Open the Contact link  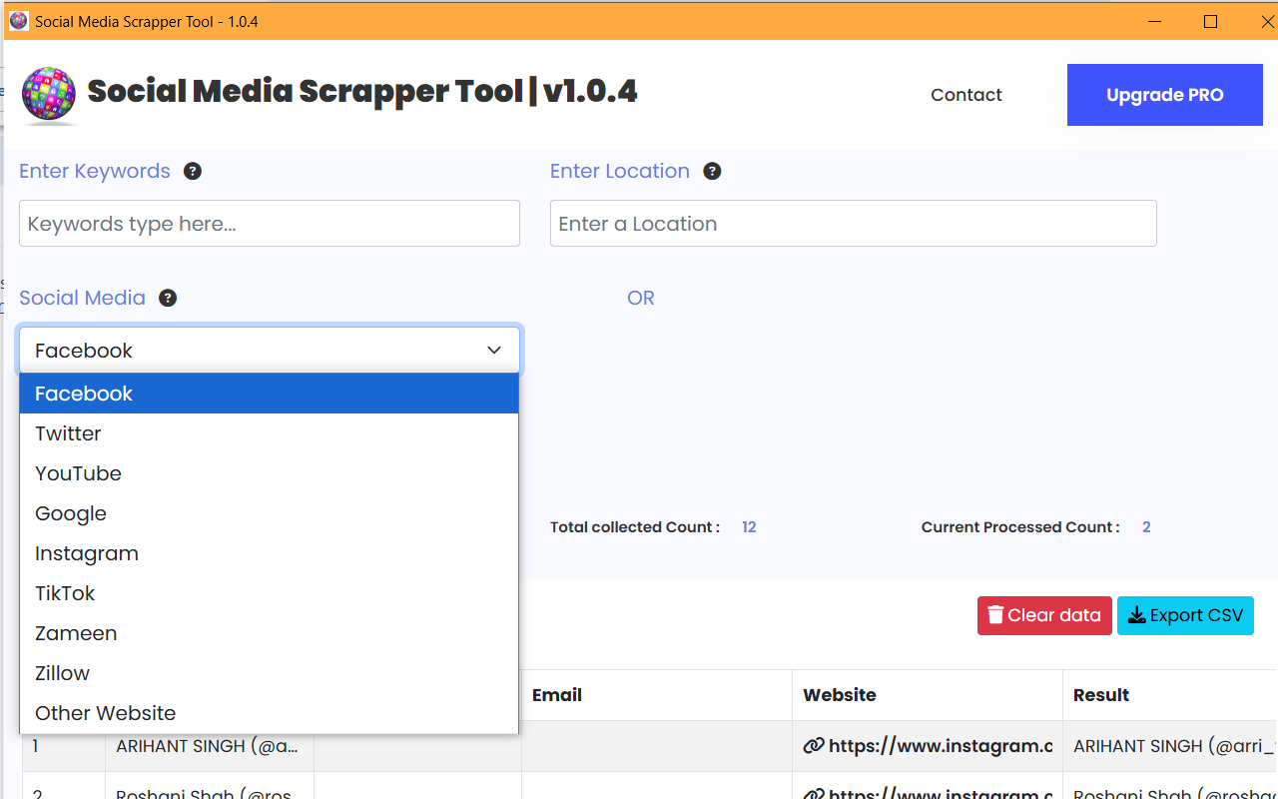pos(966,95)
